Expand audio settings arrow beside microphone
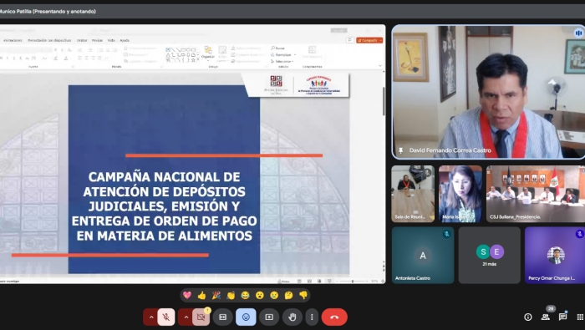This screenshot has height=330, width=585. click(151, 317)
